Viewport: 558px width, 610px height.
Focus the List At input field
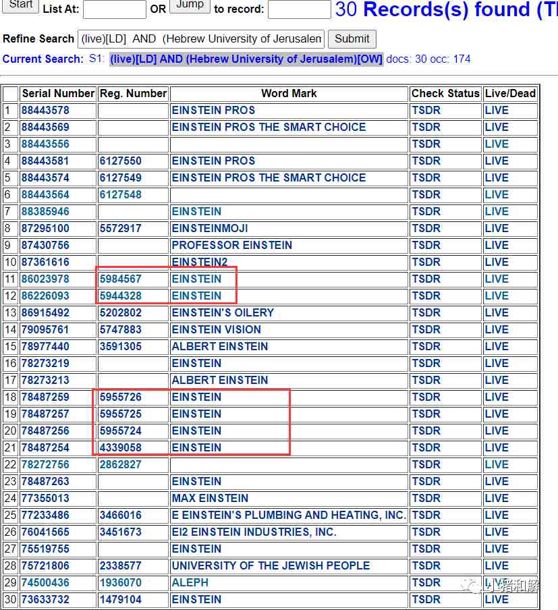(x=115, y=9)
